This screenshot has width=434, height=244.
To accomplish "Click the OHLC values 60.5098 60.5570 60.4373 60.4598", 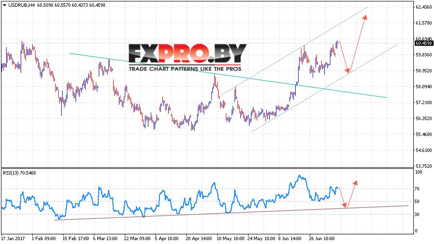I will pos(71,5).
